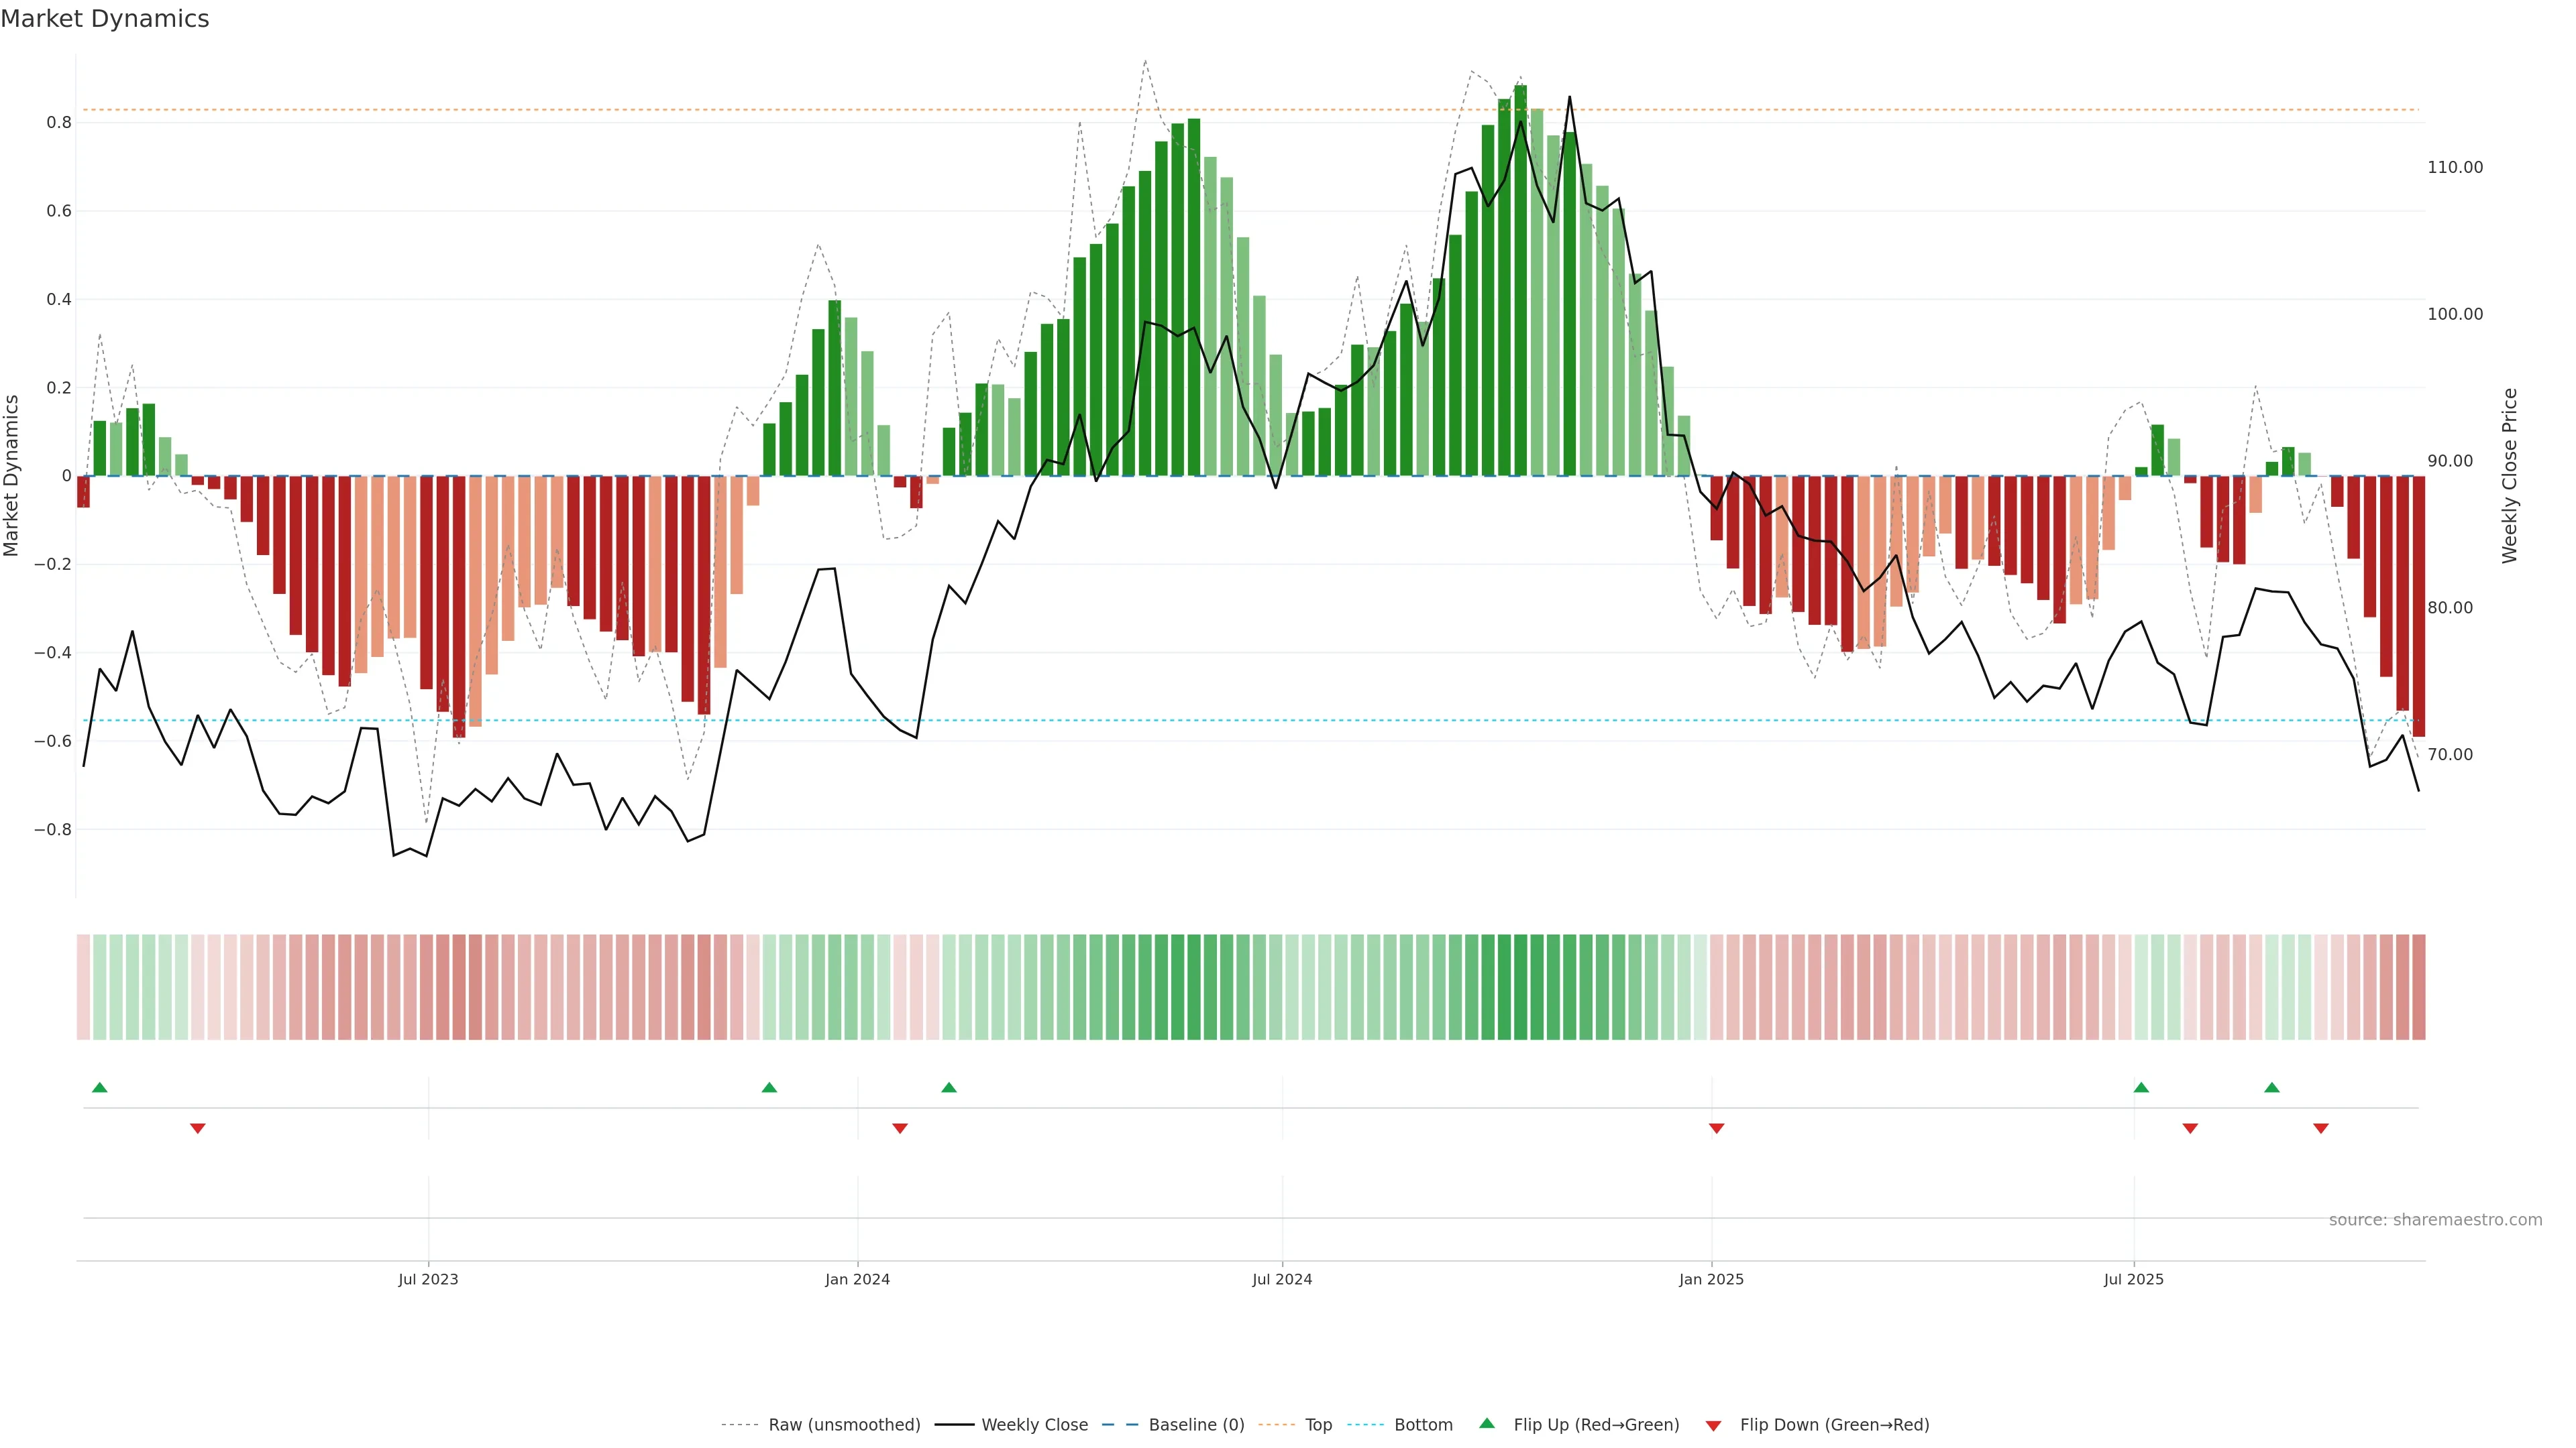Click the last green flip-up marker
This screenshot has width=2576, height=1448.
tap(2272, 1087)
